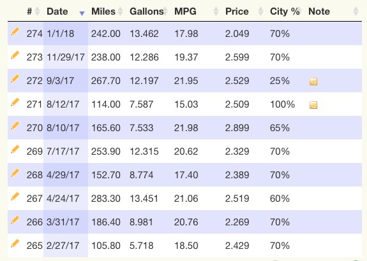Click pencil icon beside entry 270
The height and width of the screenshot is (261, 367).
pos(15,126)
